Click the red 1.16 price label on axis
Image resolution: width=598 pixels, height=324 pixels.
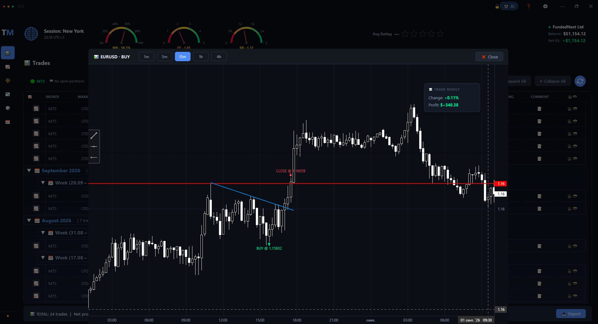tap(501, 184)
